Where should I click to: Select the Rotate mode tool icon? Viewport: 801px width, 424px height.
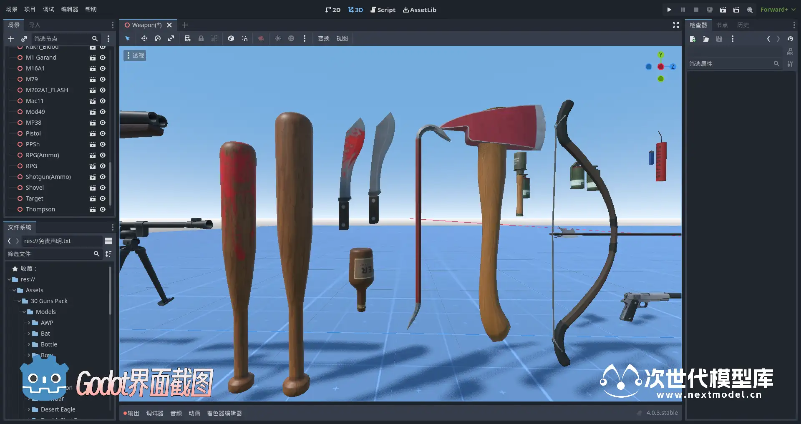click(x=158, y=38)
